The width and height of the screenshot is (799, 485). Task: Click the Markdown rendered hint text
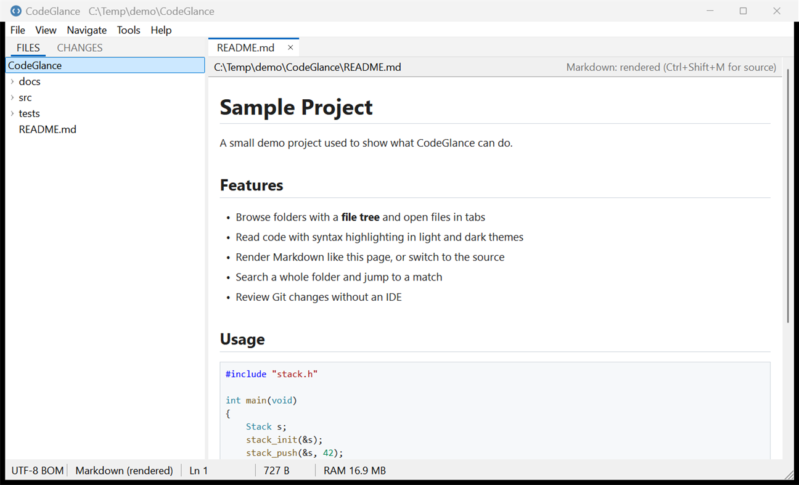point(671,67)
